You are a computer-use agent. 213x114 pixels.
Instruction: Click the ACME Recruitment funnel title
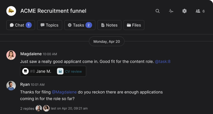tap(53, 11)
